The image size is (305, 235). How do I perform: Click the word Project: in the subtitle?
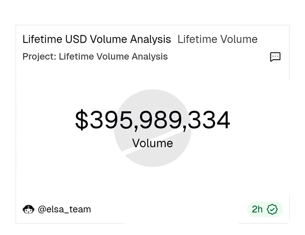tap(39, 57)
